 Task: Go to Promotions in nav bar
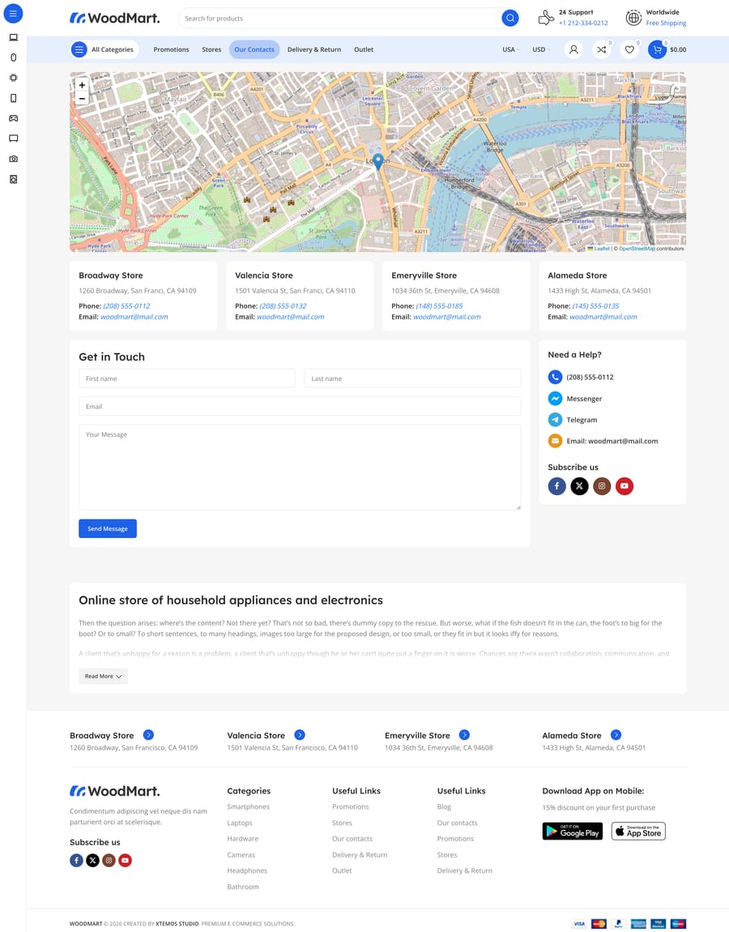pos(171,49)
